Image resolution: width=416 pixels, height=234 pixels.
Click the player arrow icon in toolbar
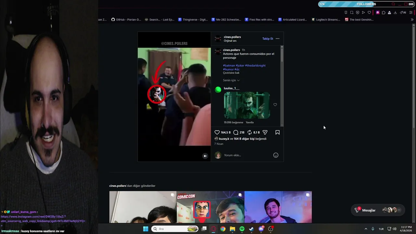[363, 13]
